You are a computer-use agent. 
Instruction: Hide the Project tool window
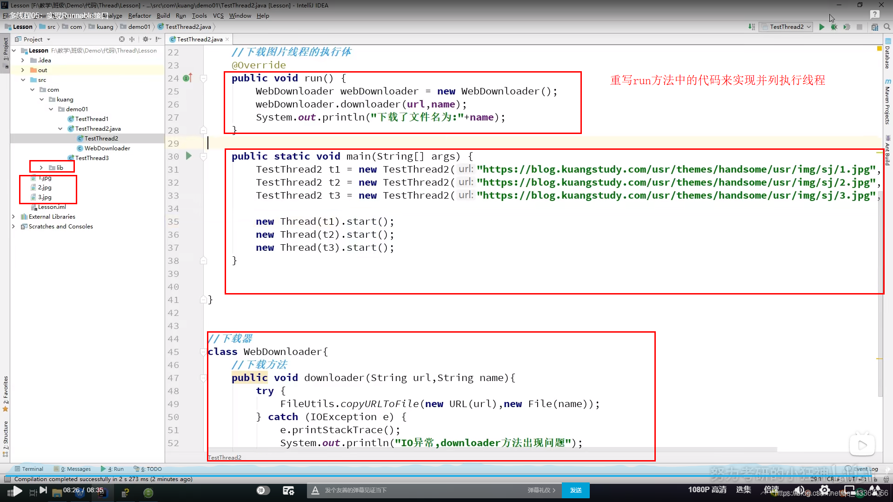[x=159, y=39]
